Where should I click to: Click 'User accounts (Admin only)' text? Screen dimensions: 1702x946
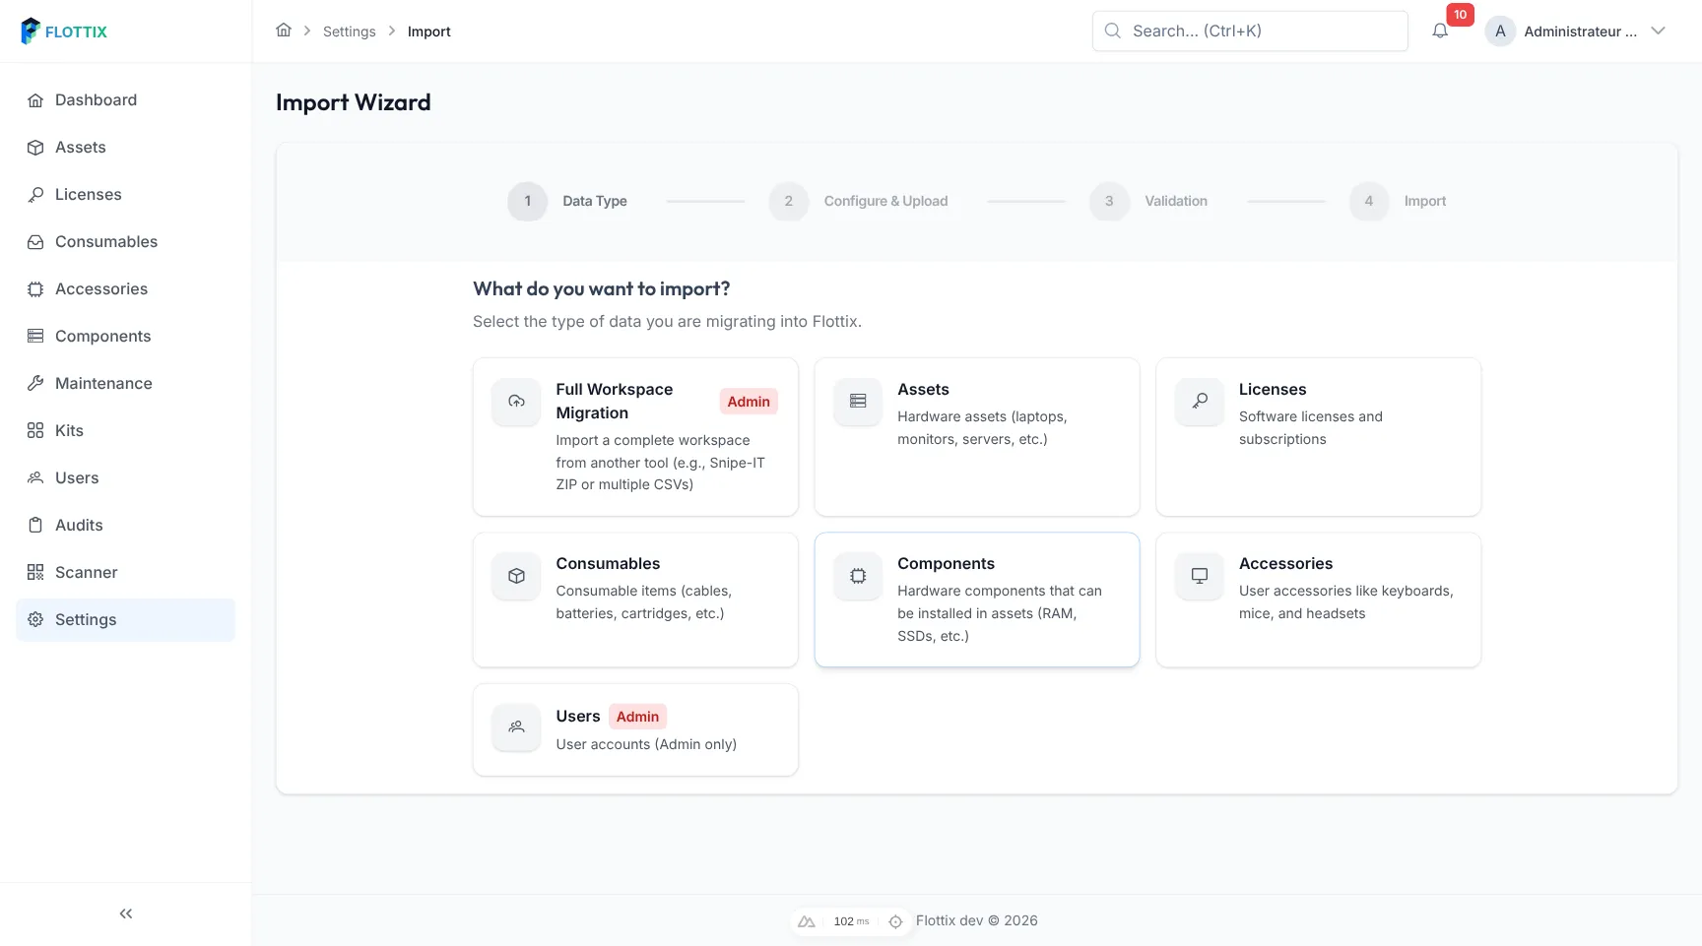click(646, 744)
